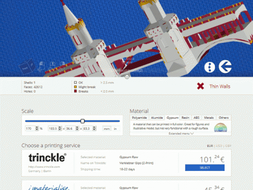253x190 pixels.
Task: Select the Gypsum material tab
Action: click(172, 118)
